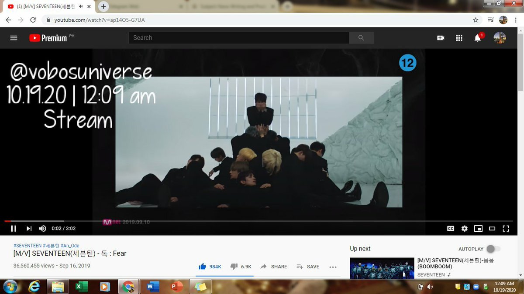The image size is (524, 294).
Task: Select the SEVENTEEN M/V browser tab
Action: (49, 7)
